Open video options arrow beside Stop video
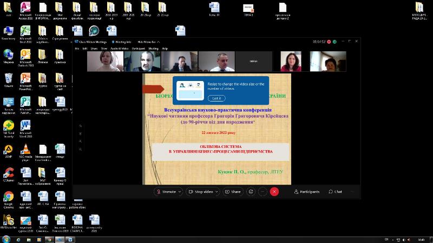The image size is (433, 243). click(x=218, y=192)
